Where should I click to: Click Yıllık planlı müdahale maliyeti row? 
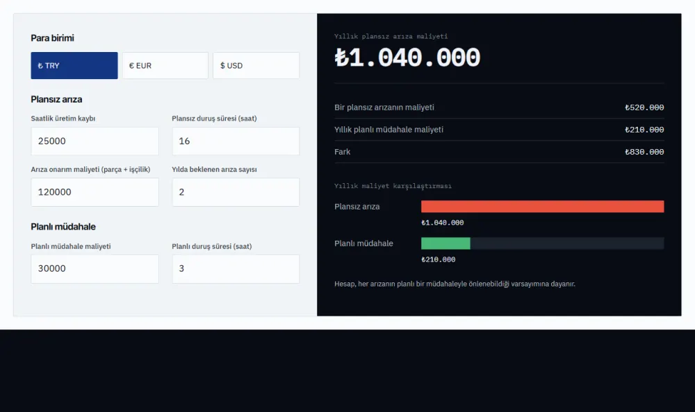pyautogui.click(x=499, y=130)
